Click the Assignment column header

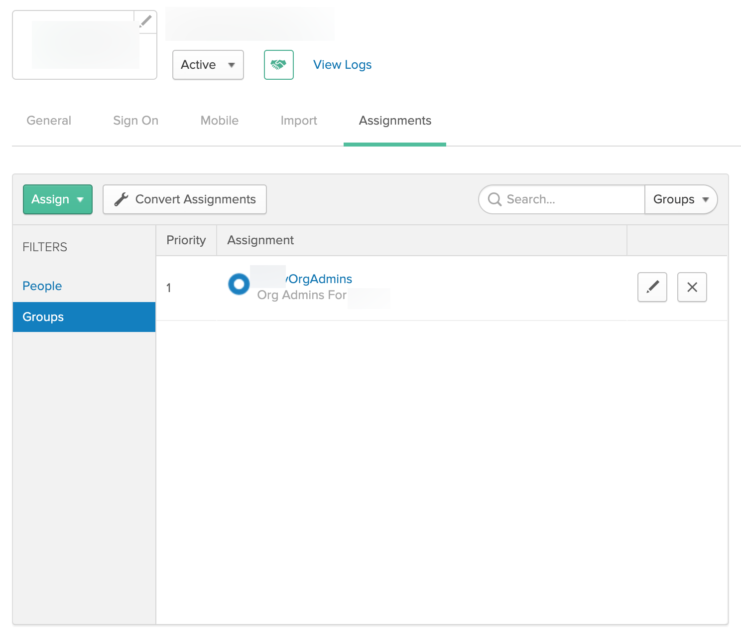pyautogui.click(x=421, y=240)
